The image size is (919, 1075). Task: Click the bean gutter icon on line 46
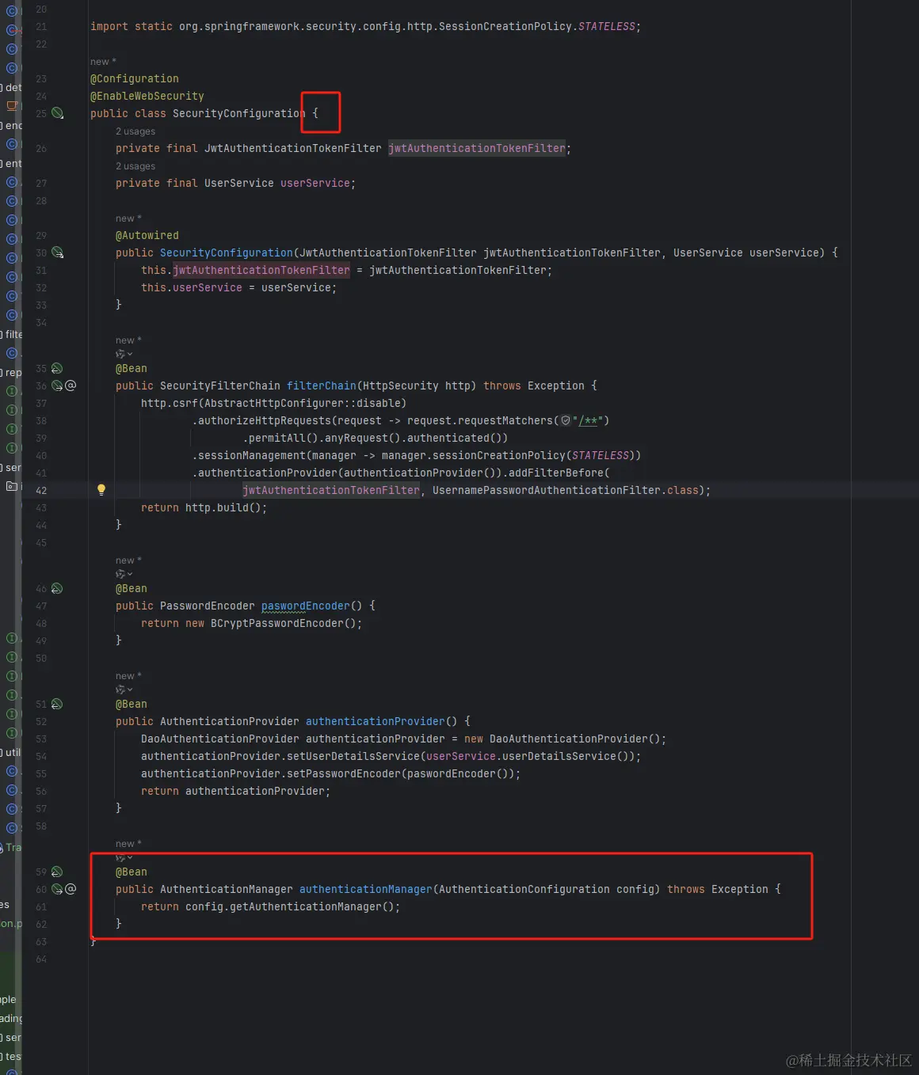coord(57,588)
